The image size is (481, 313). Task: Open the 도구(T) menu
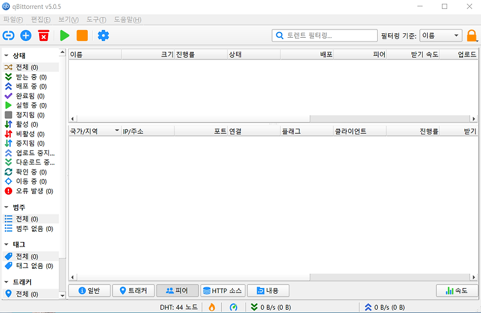[96, 20]
